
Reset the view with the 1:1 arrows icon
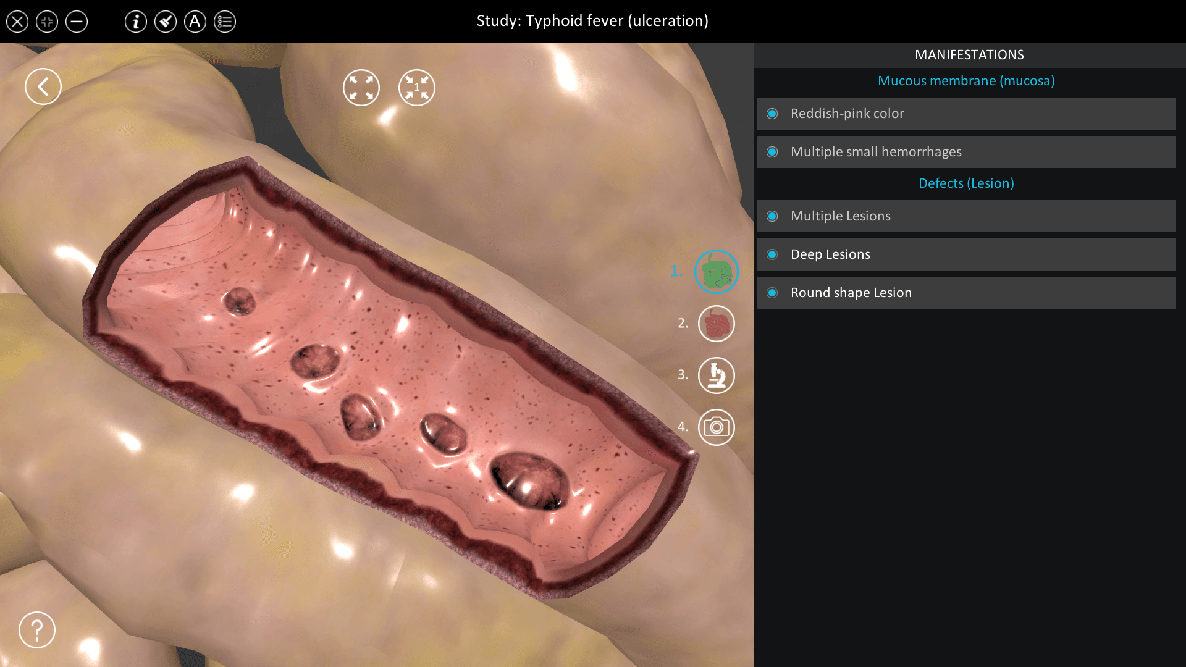[x=417, y=88]
